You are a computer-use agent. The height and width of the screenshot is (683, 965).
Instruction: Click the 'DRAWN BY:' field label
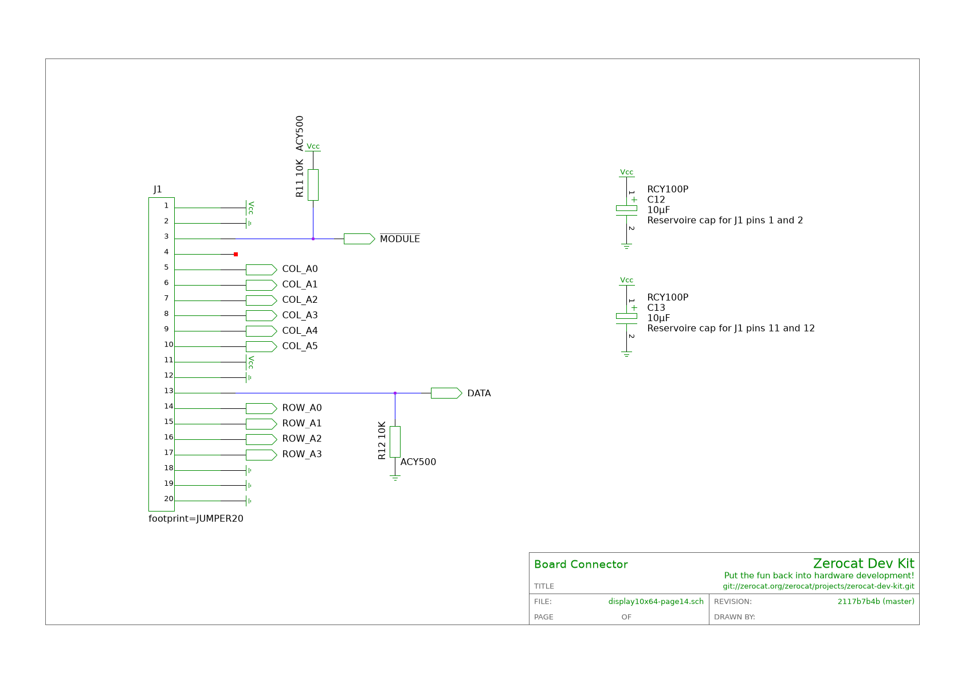pos(735,617)
